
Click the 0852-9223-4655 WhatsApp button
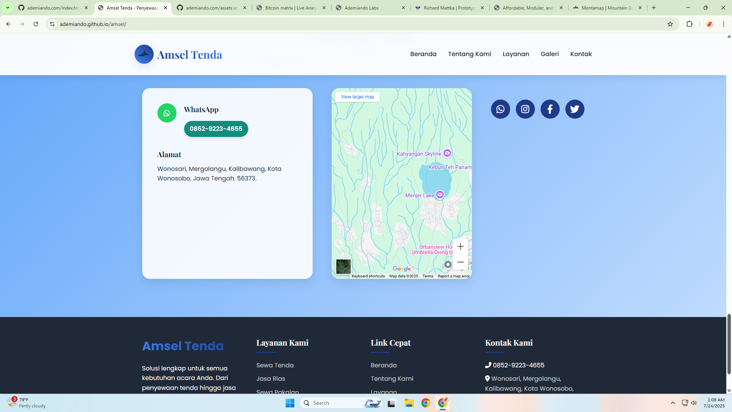[x=216, y=129]
